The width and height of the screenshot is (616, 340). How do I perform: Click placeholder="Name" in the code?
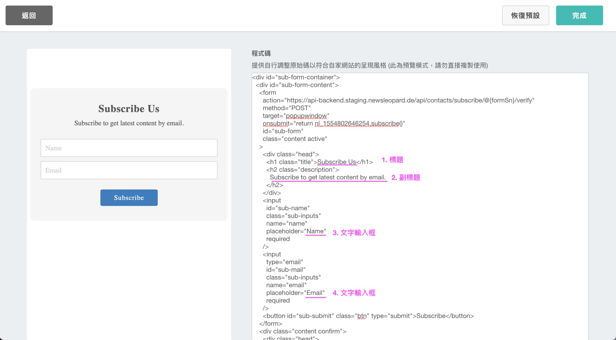click(296, 231)
